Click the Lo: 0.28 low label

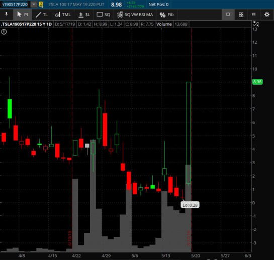coord(190,205)
